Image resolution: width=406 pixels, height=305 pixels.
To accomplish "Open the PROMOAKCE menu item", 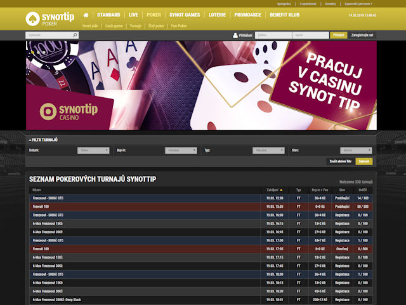I will point(248,15).
